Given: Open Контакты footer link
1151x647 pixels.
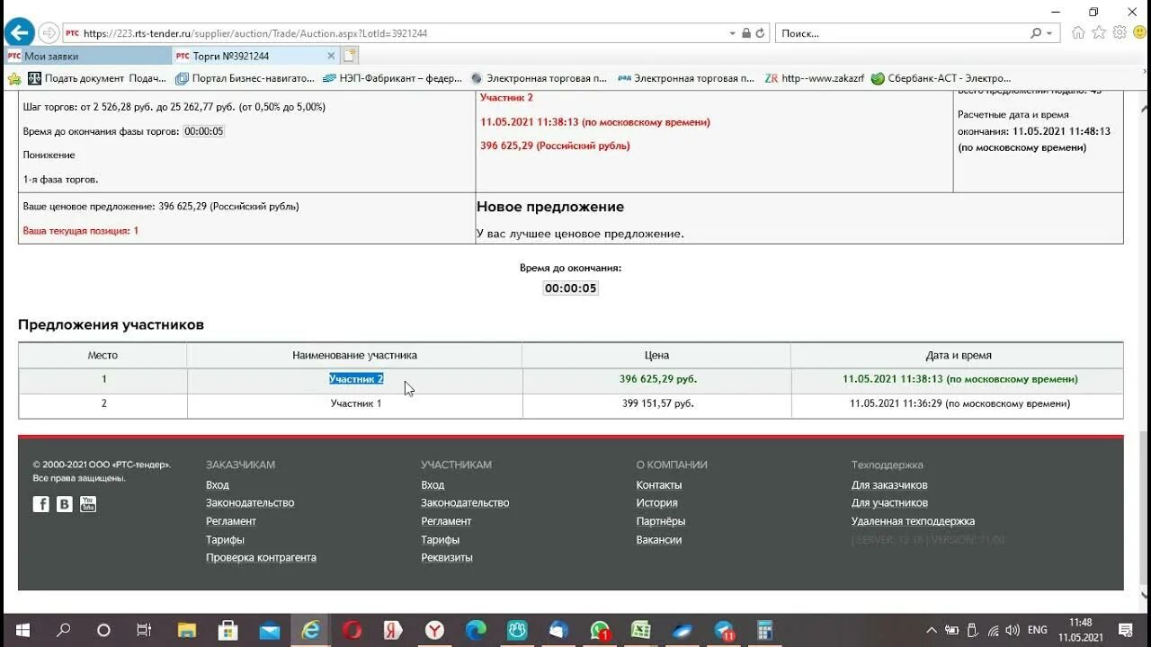Looking at the screenshot, I should 659,484.
